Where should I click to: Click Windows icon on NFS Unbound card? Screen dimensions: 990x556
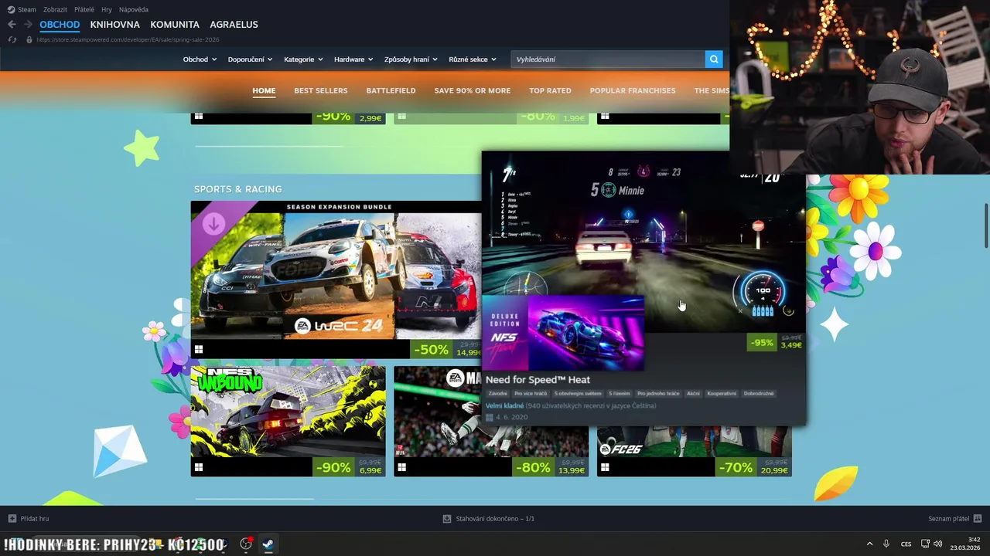[x=199, y=467]
